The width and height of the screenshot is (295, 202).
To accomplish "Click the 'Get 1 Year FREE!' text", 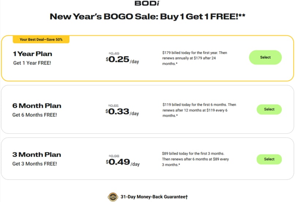I will point(32,63).
